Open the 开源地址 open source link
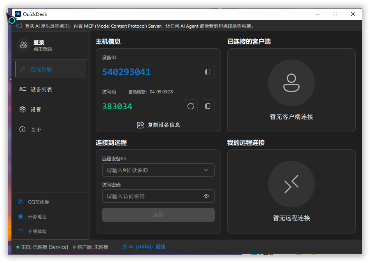 click(x=37, y=217)
